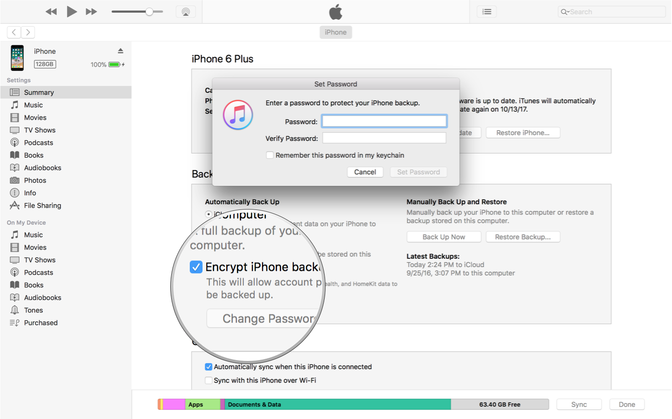Open Books under On My Device

coord(66,285)
